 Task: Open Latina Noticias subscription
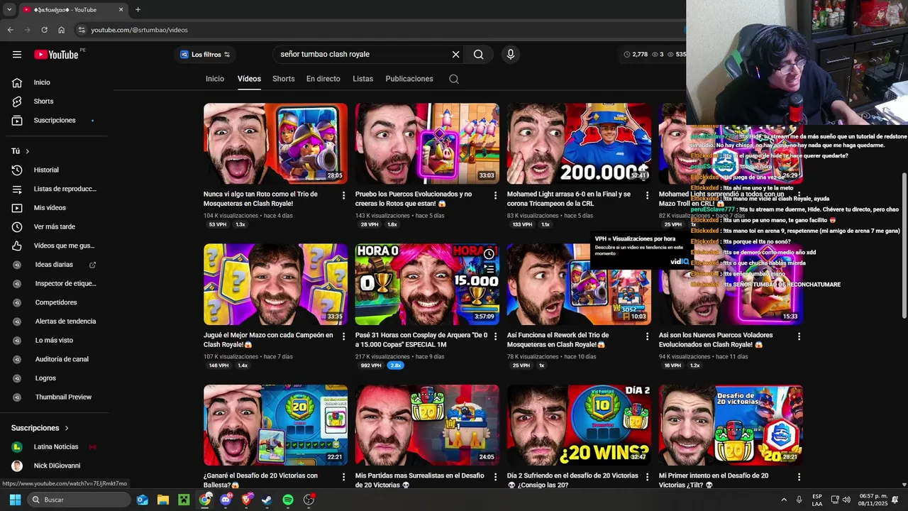pyautogui.click(x=57, y=447)
